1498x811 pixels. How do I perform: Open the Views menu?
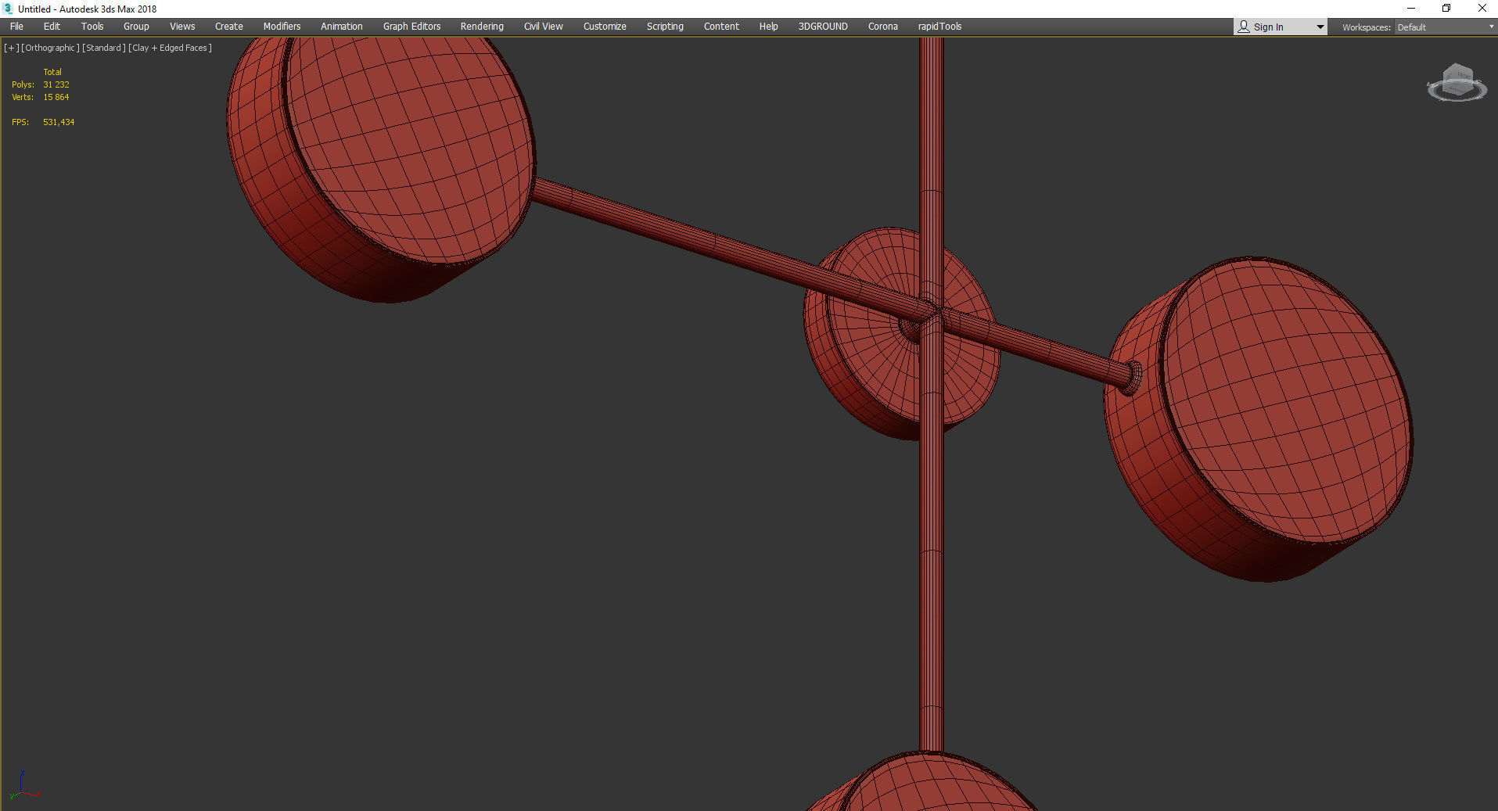pyautogui.click(x=182, y=27)
